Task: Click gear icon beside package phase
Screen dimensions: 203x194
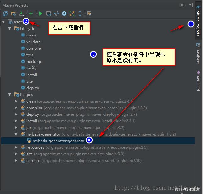Action: point(23,61)
